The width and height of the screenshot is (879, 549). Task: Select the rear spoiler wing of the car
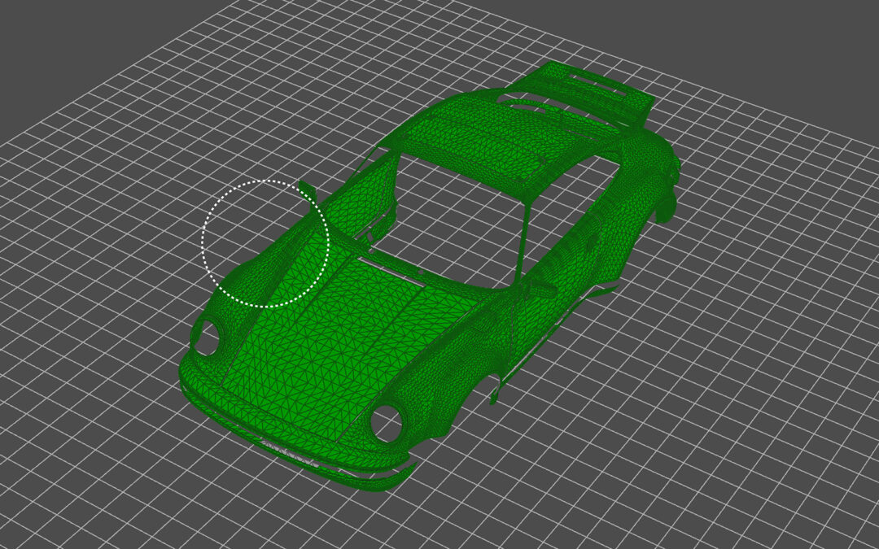pos(588,93)
